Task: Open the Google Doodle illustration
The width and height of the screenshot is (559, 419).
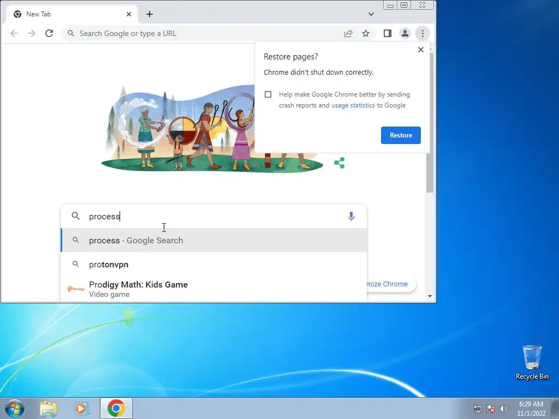Action: point(212,128)
